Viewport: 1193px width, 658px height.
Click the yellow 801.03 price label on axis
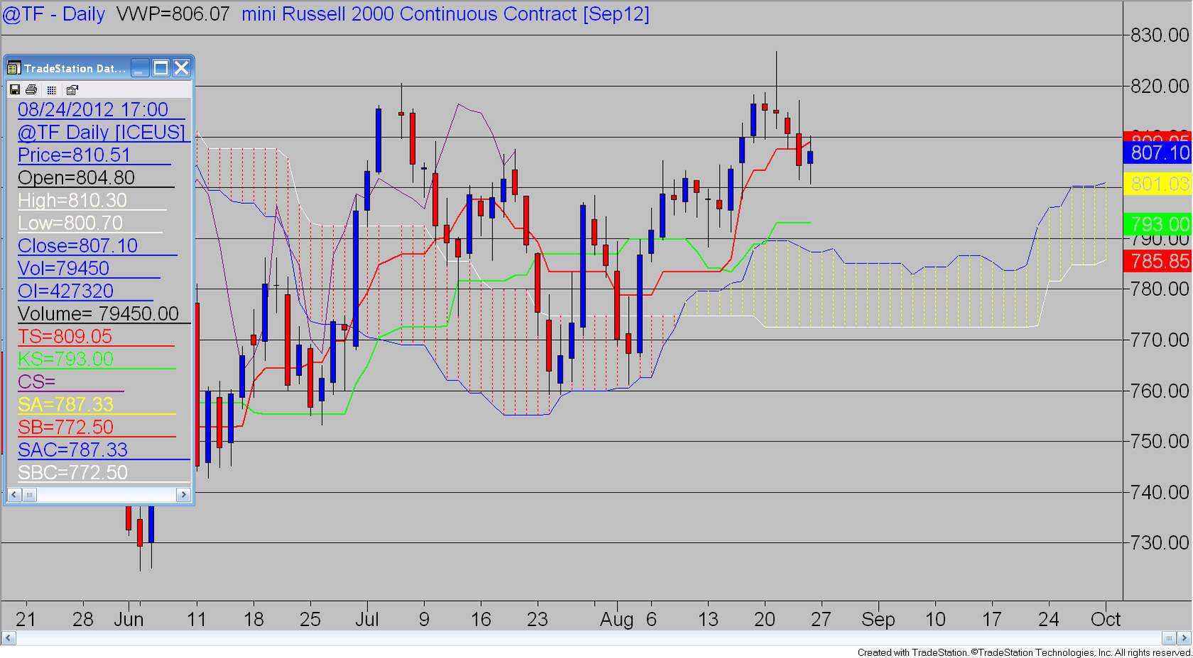(x=1157, y=185)
